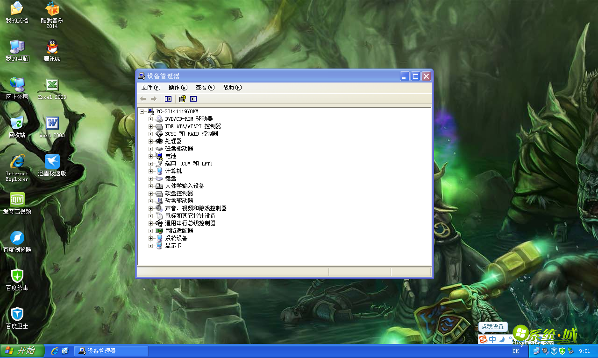Open the 操作 menu
This screenshot has width=598, height=358.
coord(178,87)
